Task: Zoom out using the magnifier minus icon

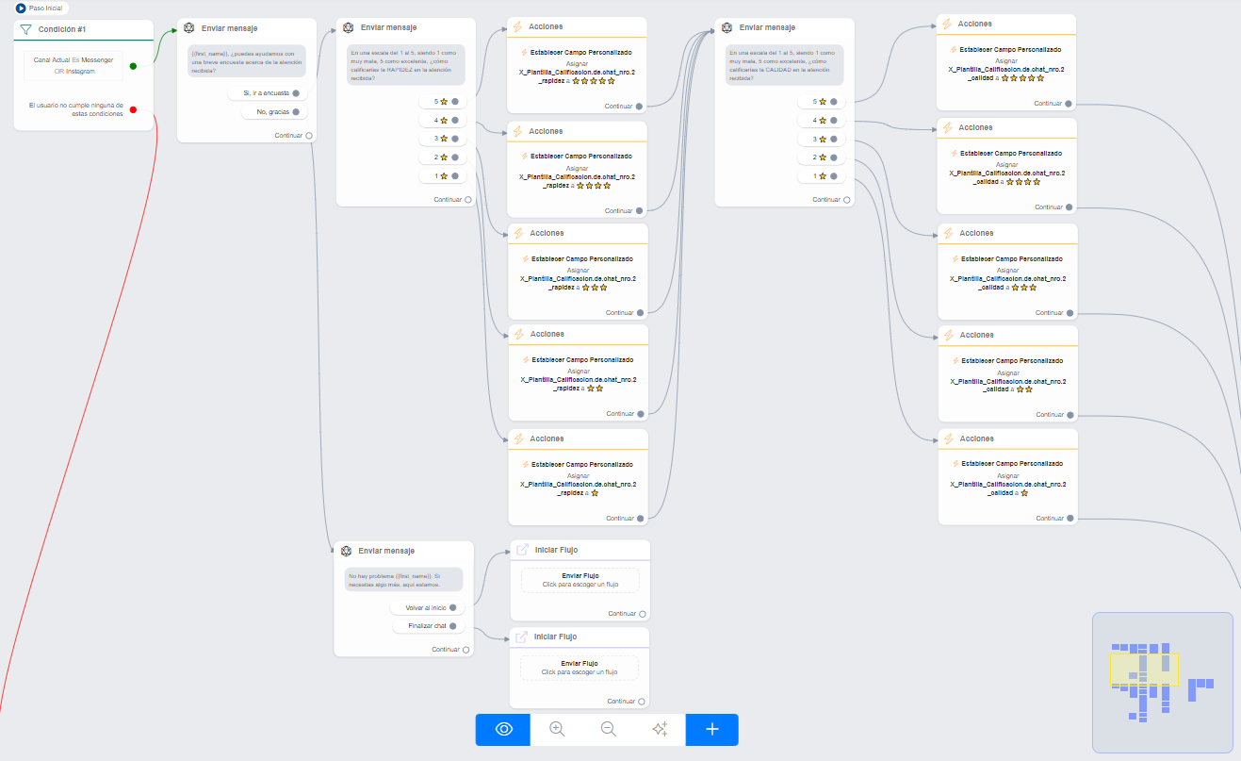Action: (609, 729)
